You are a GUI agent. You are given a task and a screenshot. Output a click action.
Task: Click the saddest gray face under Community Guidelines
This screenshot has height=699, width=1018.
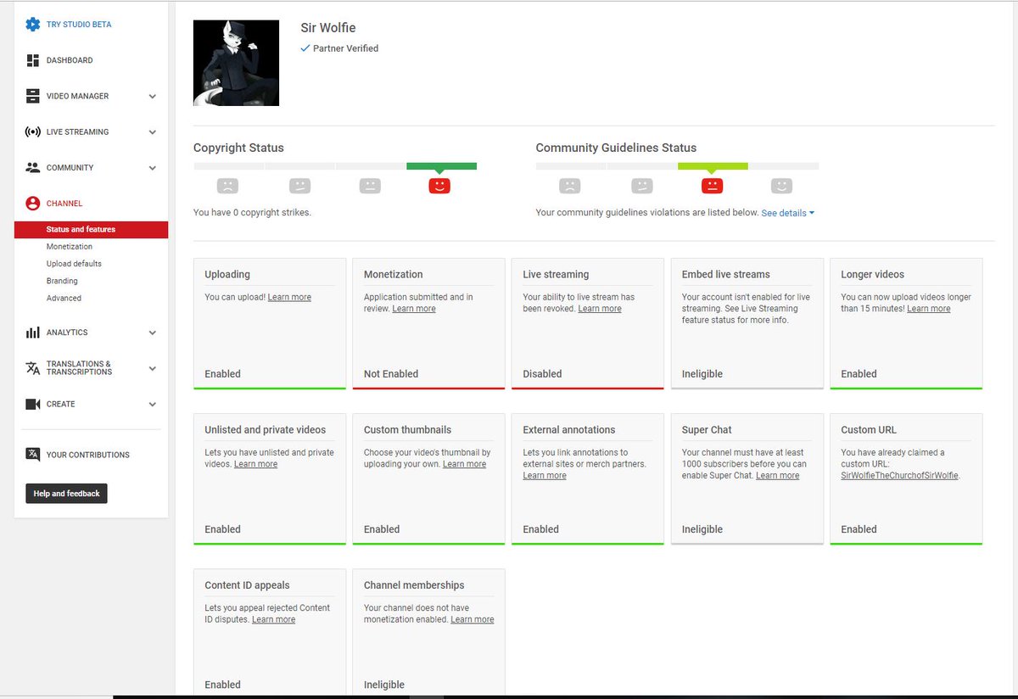(570, 185)
